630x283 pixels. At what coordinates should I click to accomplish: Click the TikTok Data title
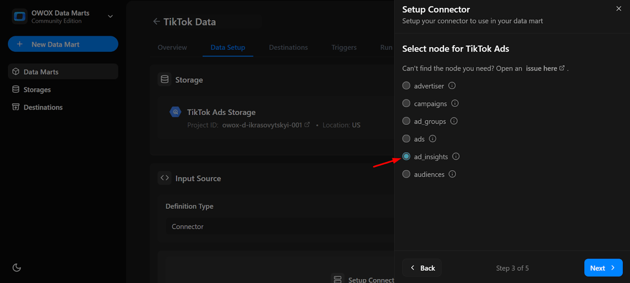[x=190, y=22]
